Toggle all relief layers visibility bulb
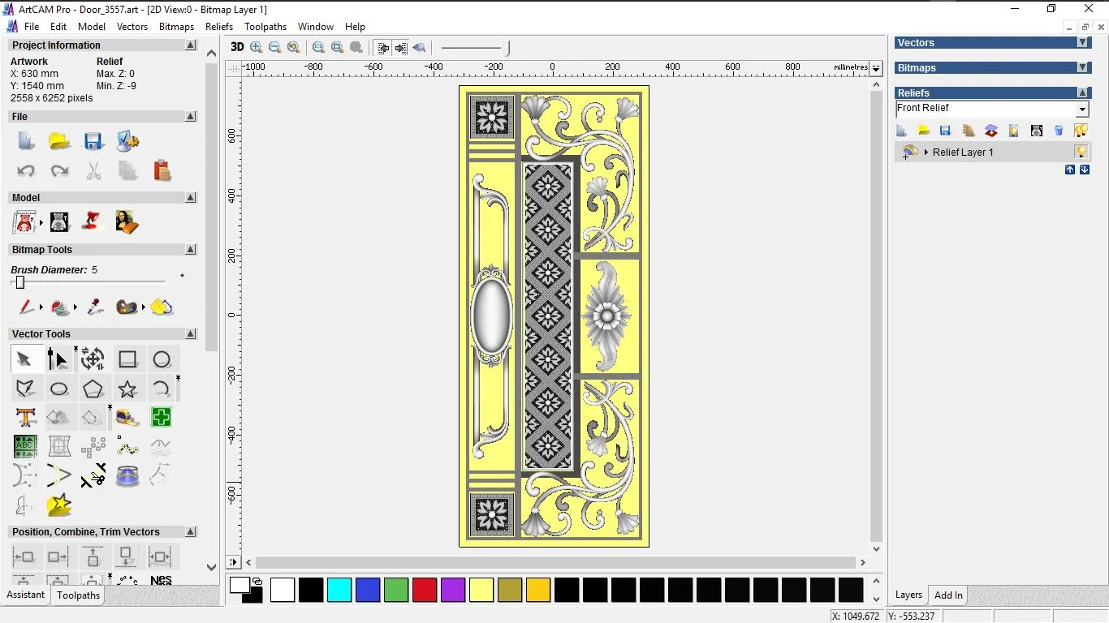 tap(1081, 131)
